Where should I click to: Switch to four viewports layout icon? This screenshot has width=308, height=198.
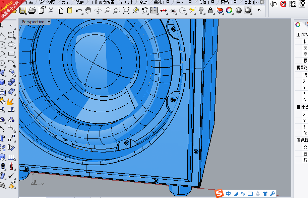tap(154, 10)
